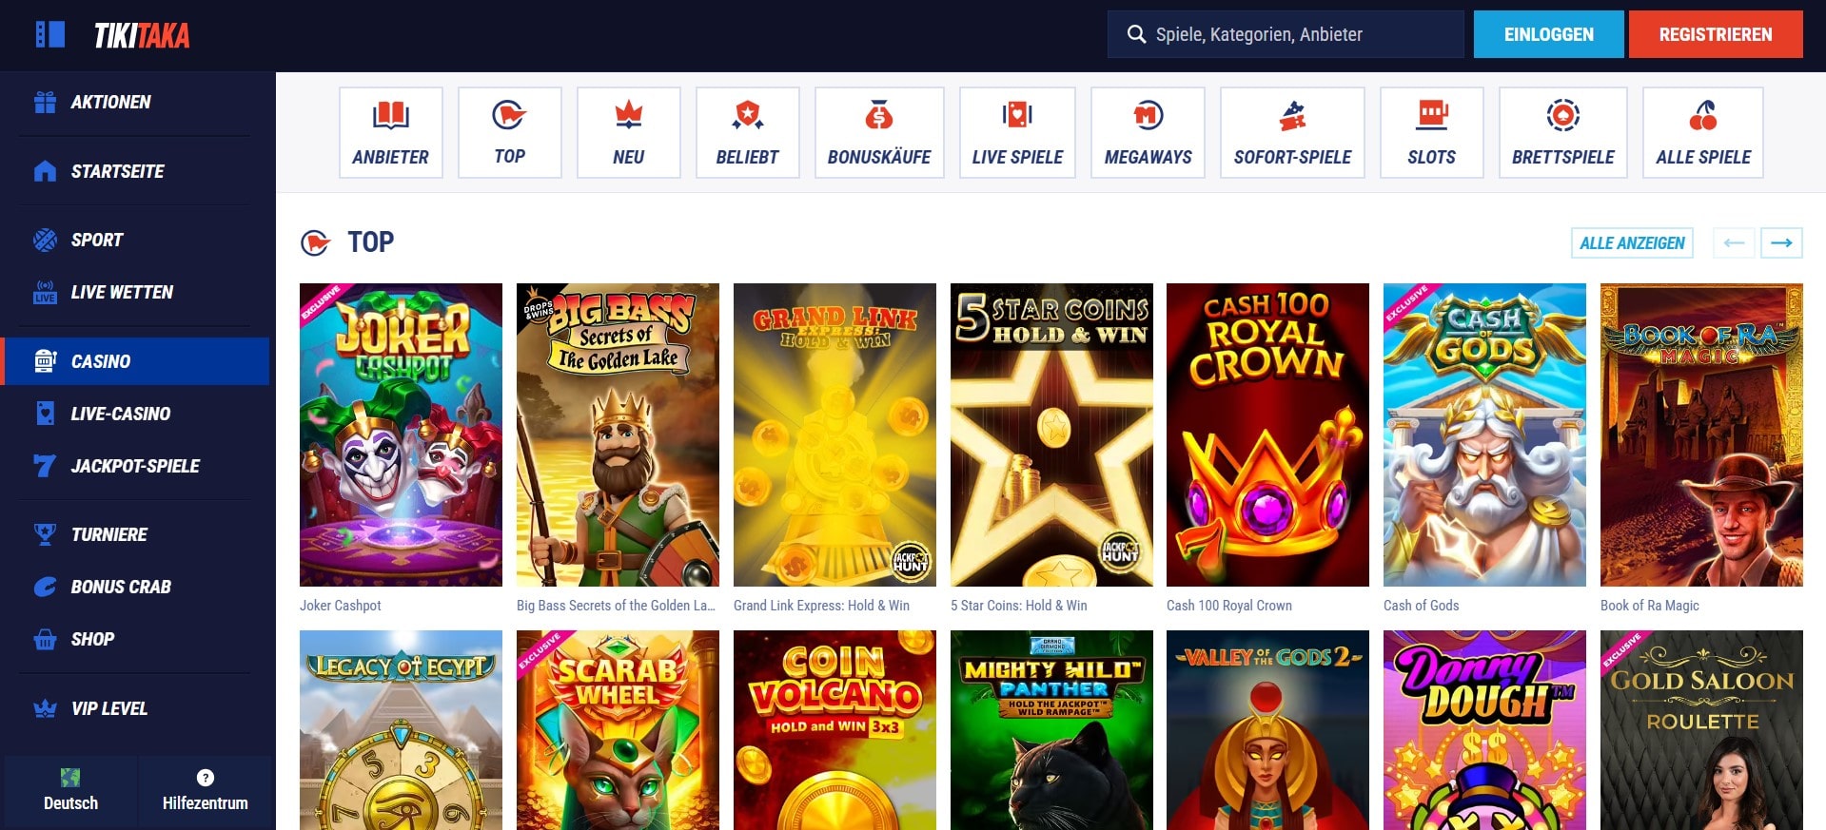Open the Joker Cashpot game thumbnail
1826x830 pixels.
[x=401, y=434]
